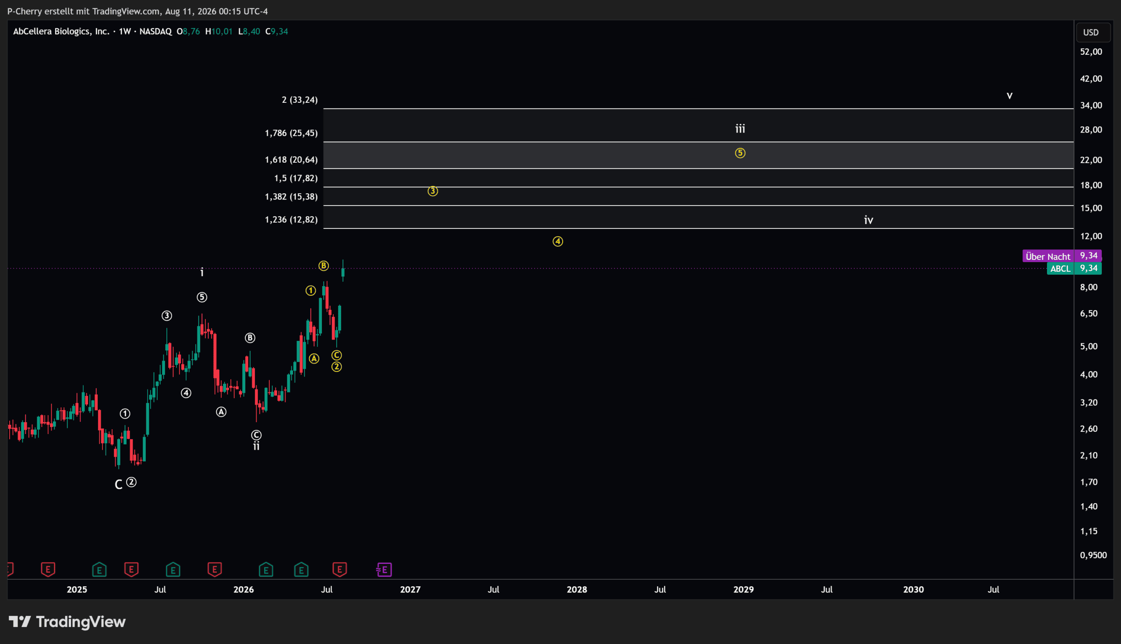Select the green earnings marker before Jul 2026
The width and height of the screenshot is (1121, 644).
(301, 569)
